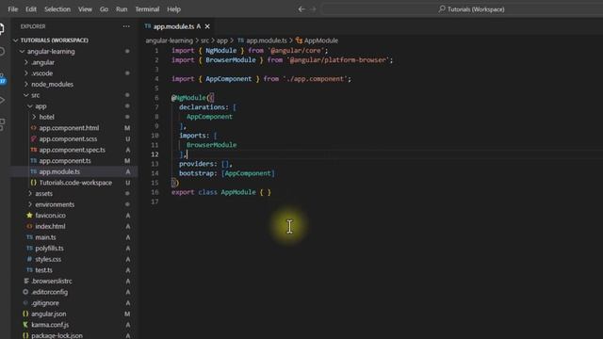Open index.html in explorer
Image resolution: width=603 pixels, height=339 pixels.
(50, 226)
